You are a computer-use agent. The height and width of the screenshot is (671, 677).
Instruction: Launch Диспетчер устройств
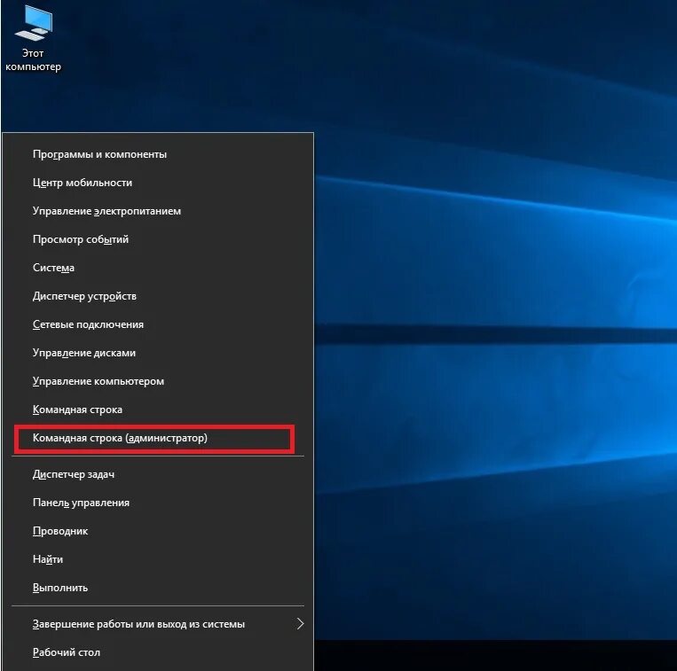[158, 296]
